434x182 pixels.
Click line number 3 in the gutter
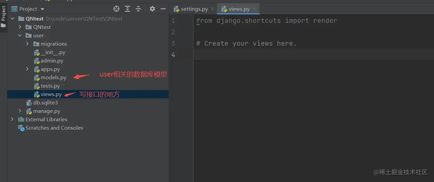pos(173,43)
